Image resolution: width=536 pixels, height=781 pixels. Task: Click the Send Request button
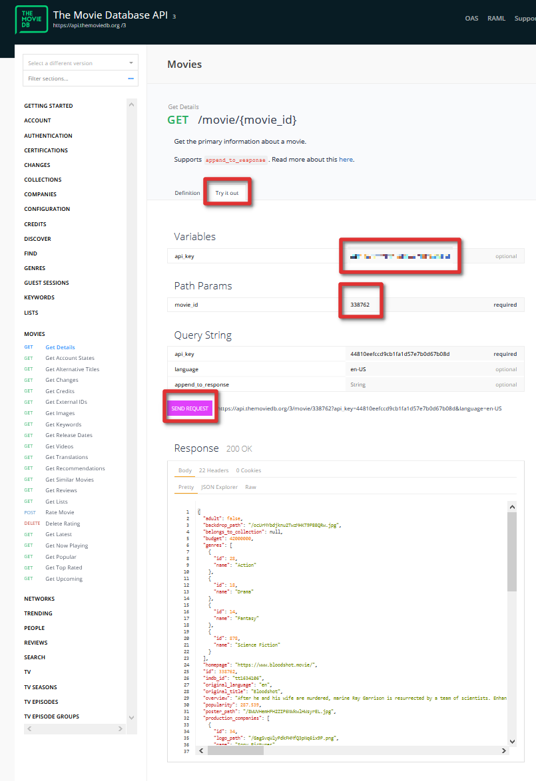pos(190,408)
